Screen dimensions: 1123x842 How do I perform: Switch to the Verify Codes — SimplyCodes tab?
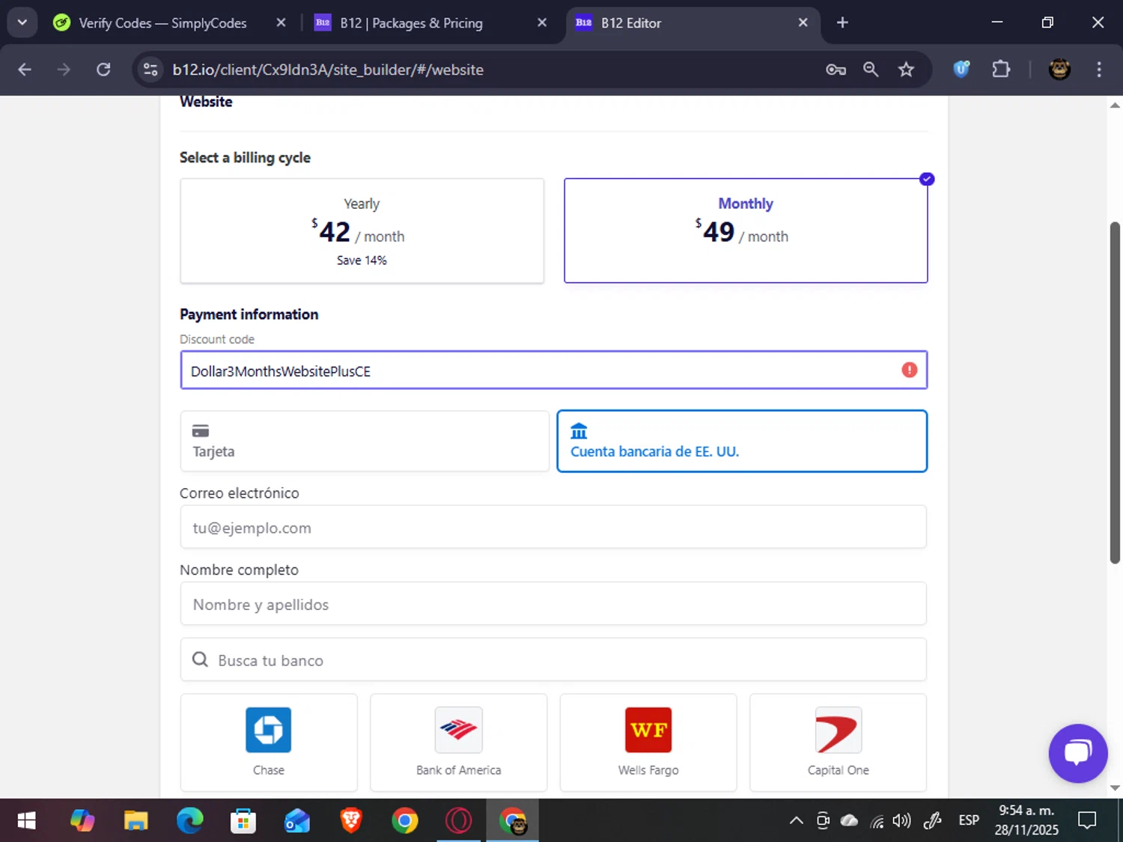[162, 23]
